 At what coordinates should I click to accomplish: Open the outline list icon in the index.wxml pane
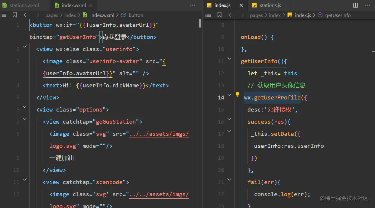(4, 15)
